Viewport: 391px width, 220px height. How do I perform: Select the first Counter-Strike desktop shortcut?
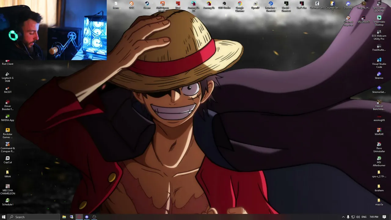tap(317, 5)
